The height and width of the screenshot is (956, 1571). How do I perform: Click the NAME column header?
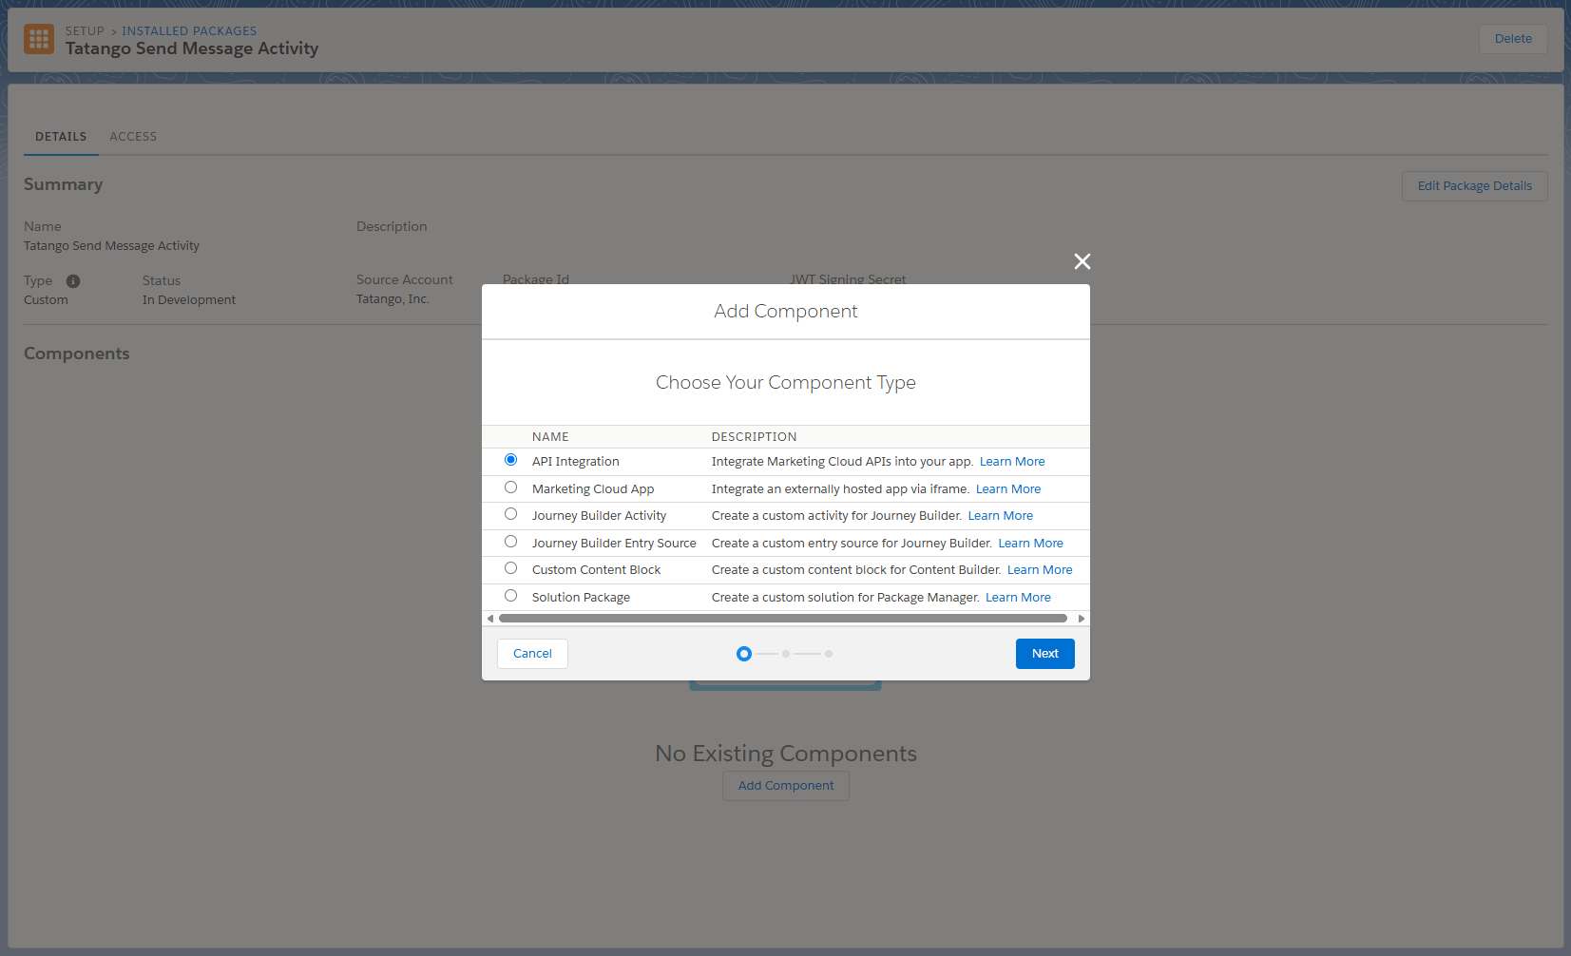point(550,437)
